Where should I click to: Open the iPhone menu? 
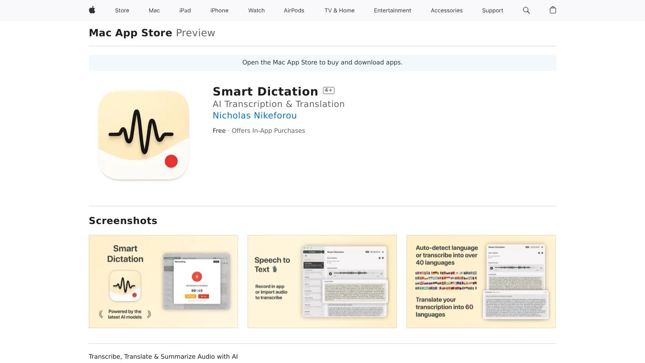(x=219, y=11)
